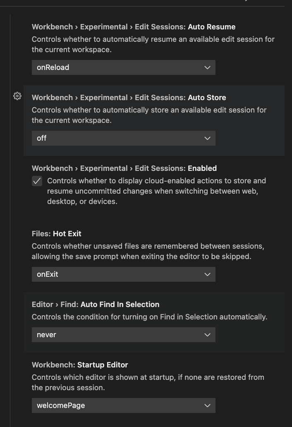
Task: Expand the chevron on the Hot Exit combo box
Action: (x=207, y=274)
